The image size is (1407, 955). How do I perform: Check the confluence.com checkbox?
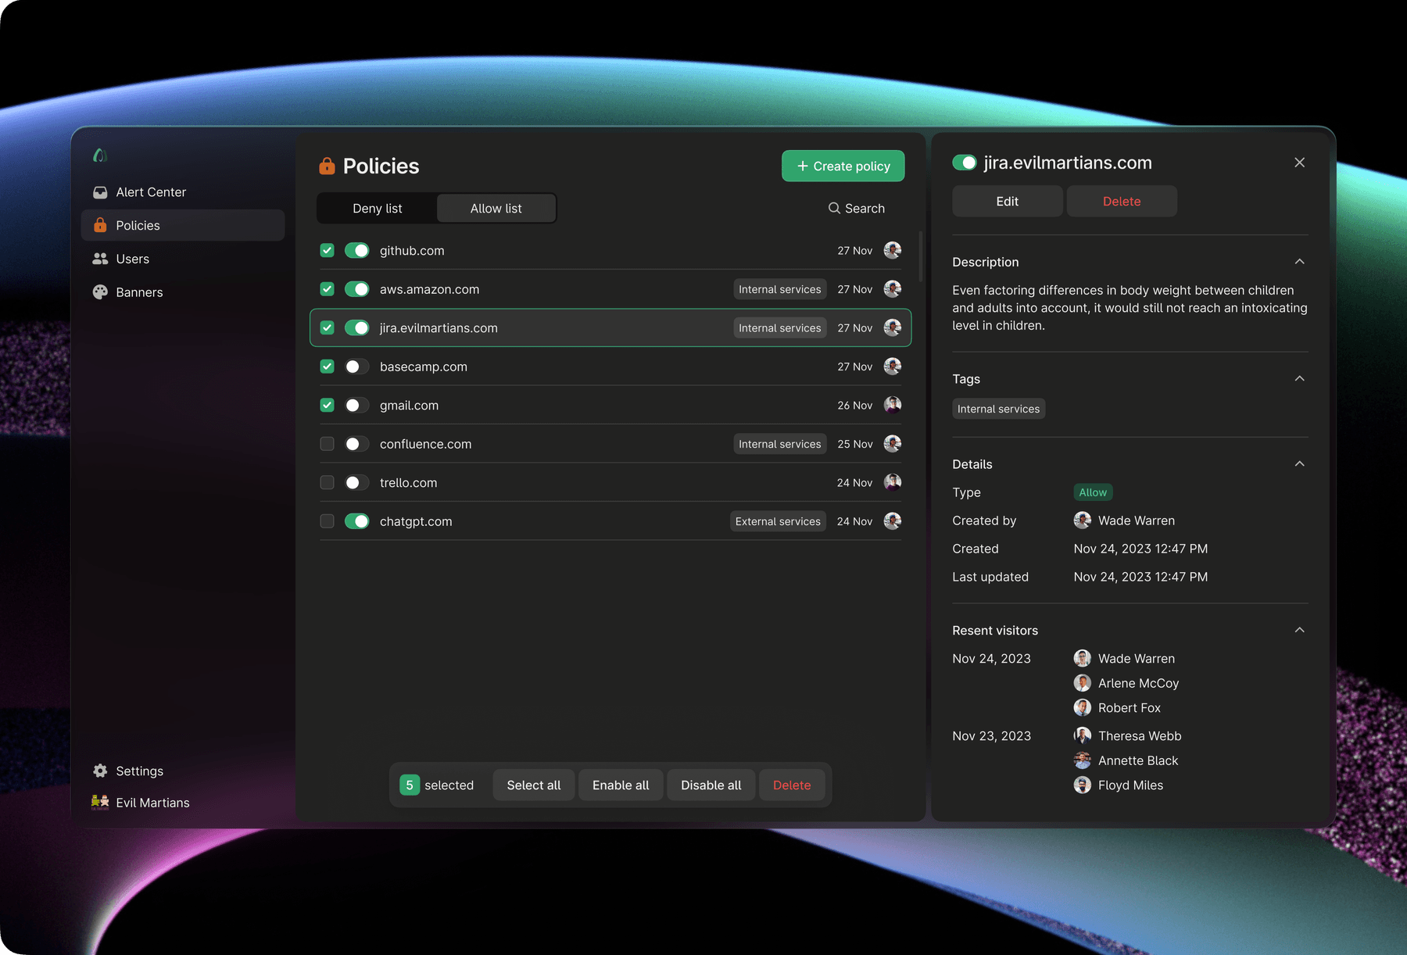327,443
